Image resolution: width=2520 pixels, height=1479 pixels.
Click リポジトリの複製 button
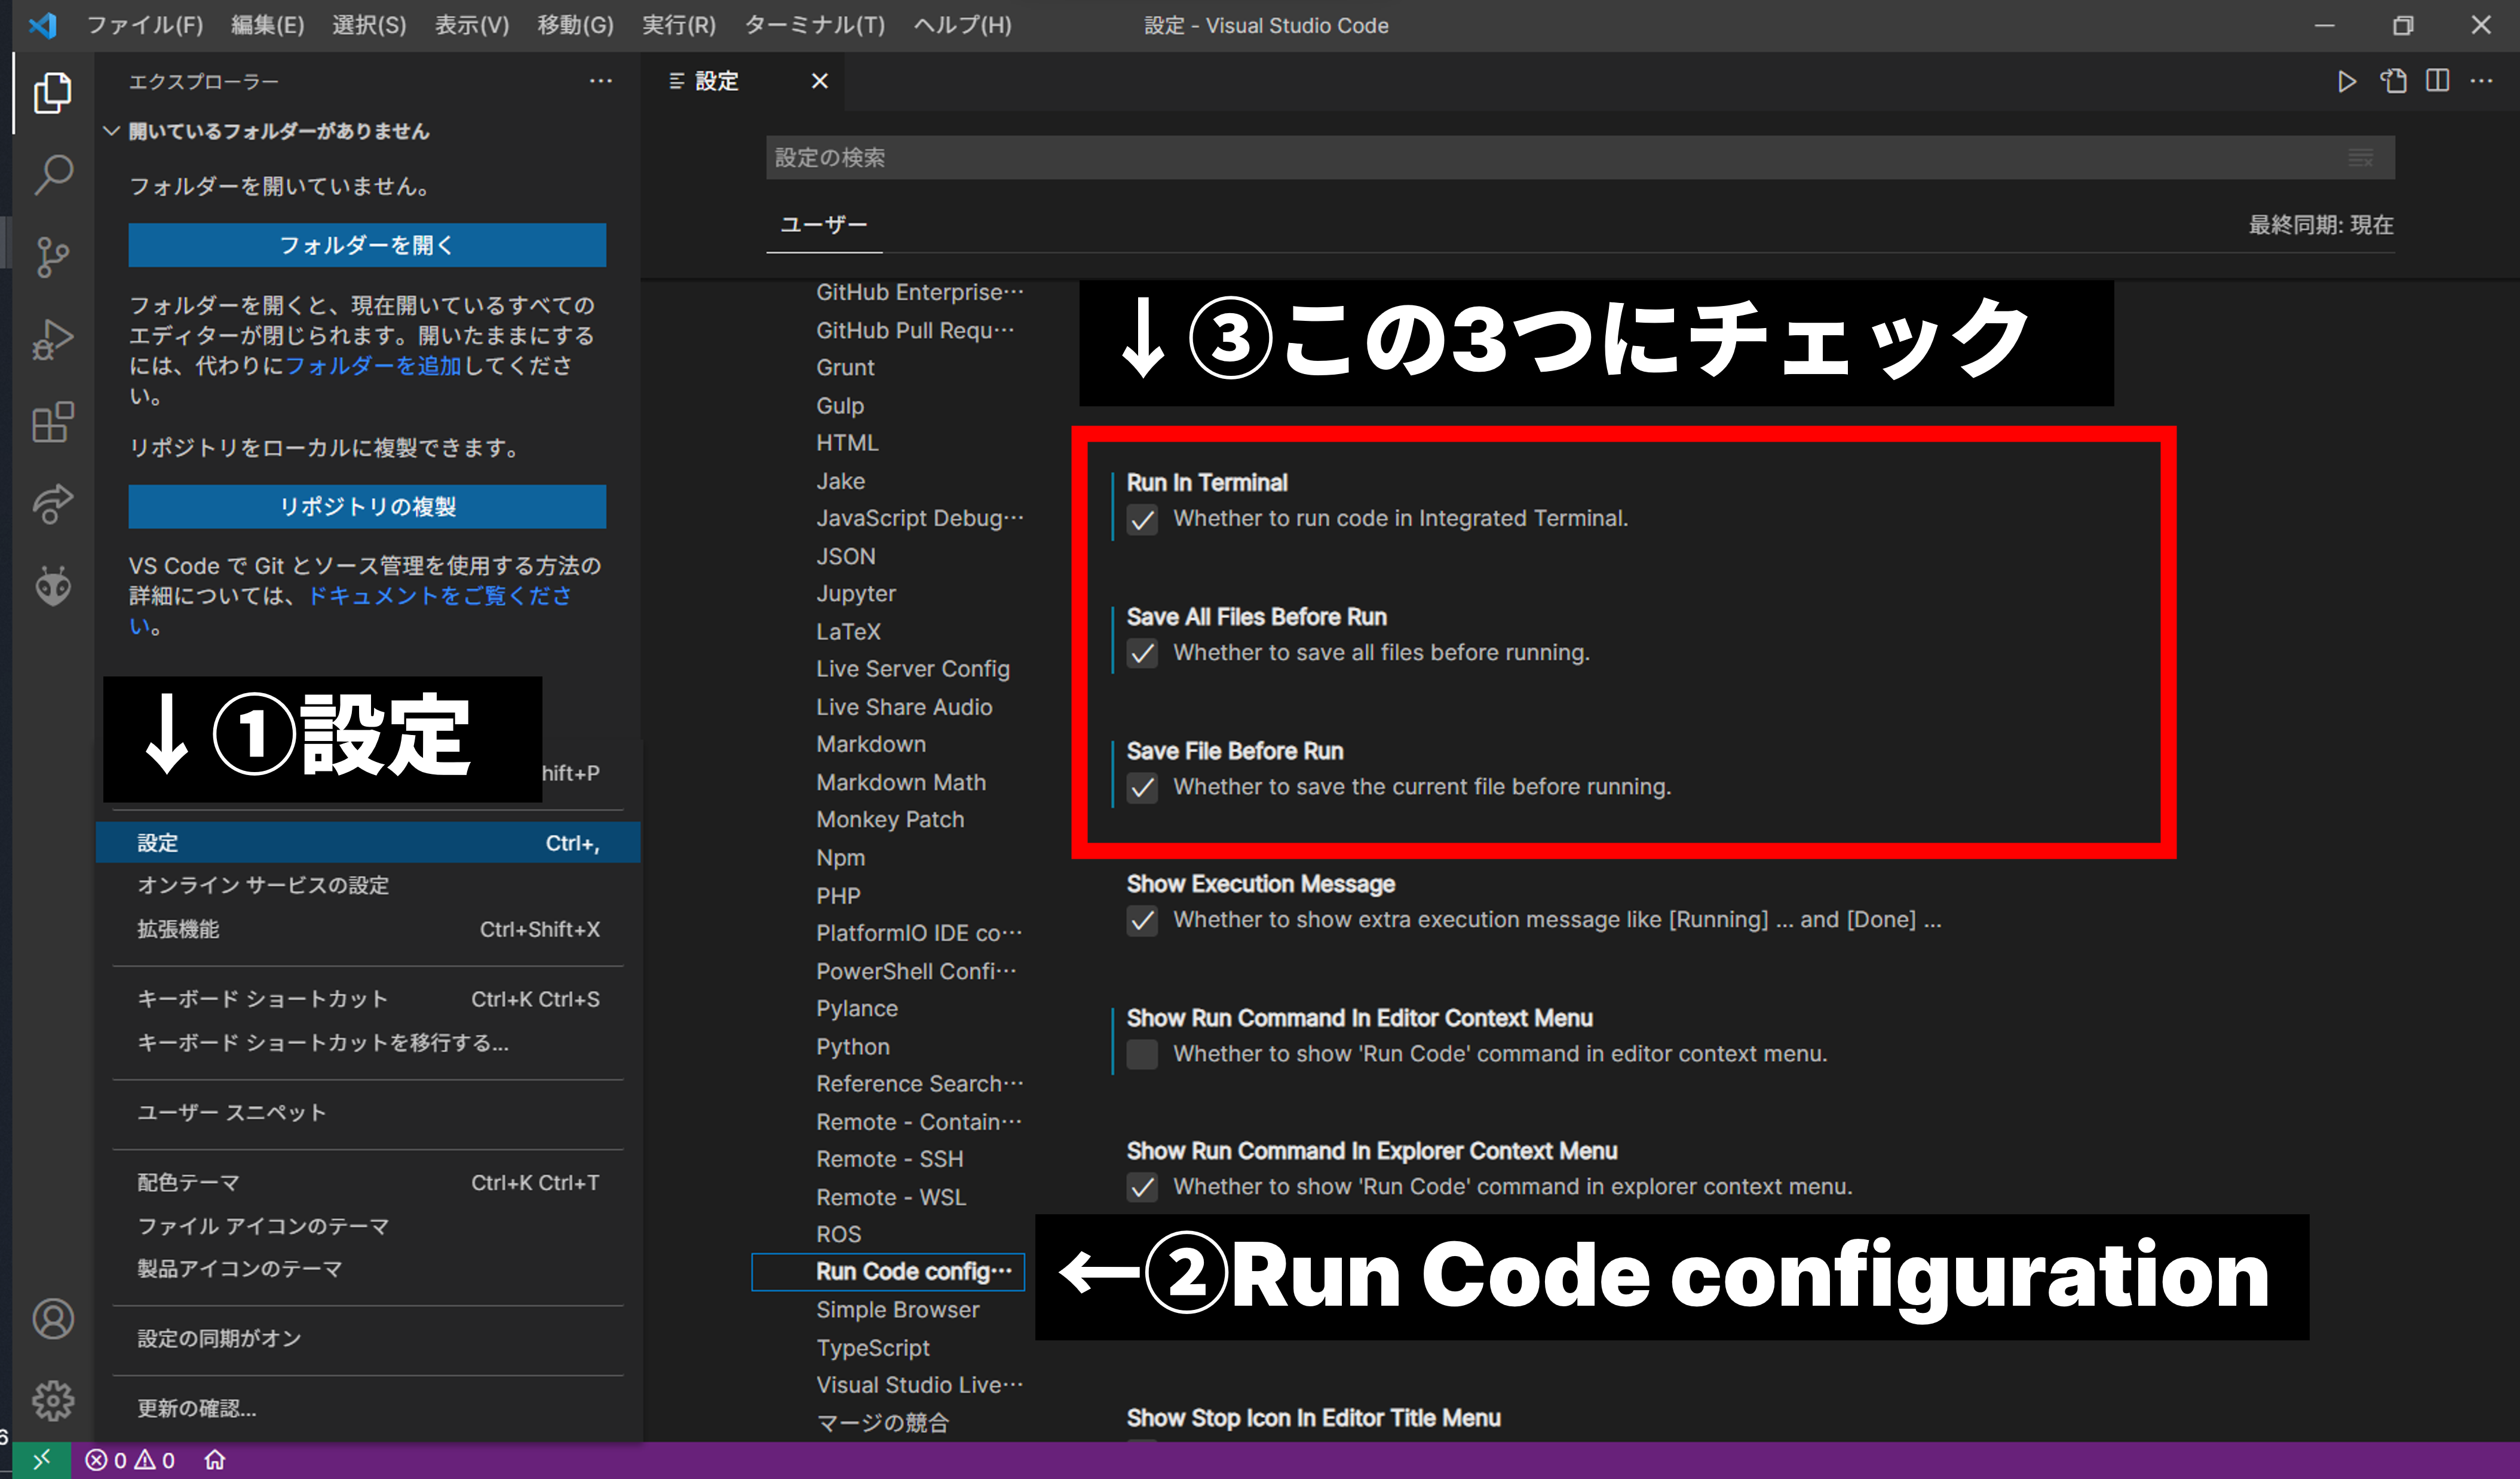click(367, 507)
